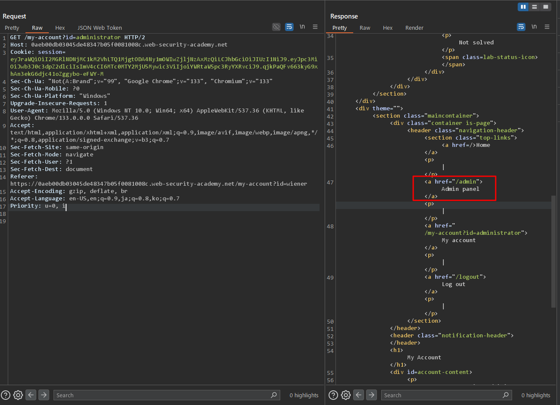Image resolution: width=560 pixels, height=405 pixels.
Task: Click back arrow below Response panel
Action: pyautogui.click(x=358, y=395)
